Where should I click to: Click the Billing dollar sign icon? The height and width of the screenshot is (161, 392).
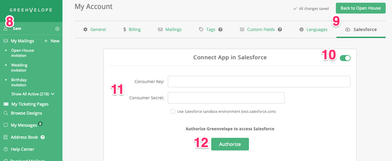point(125,29)
